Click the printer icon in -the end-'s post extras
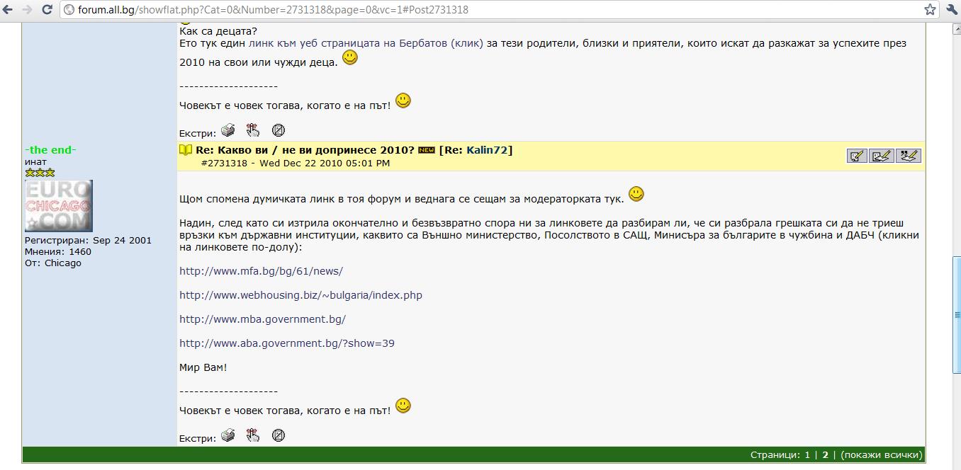Screen dimensions: 961x470 [x=227, y=435]
